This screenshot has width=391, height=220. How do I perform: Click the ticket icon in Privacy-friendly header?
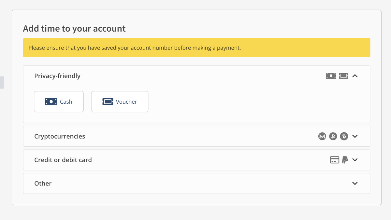click(x=343, y=76)
